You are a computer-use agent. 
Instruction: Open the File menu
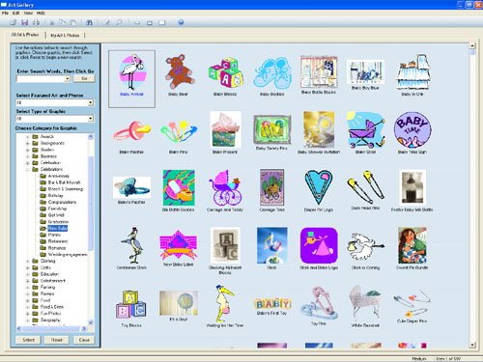pos(5,14)
